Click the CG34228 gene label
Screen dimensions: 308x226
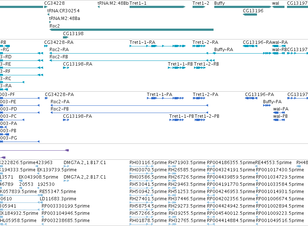(x=54, y=3)
